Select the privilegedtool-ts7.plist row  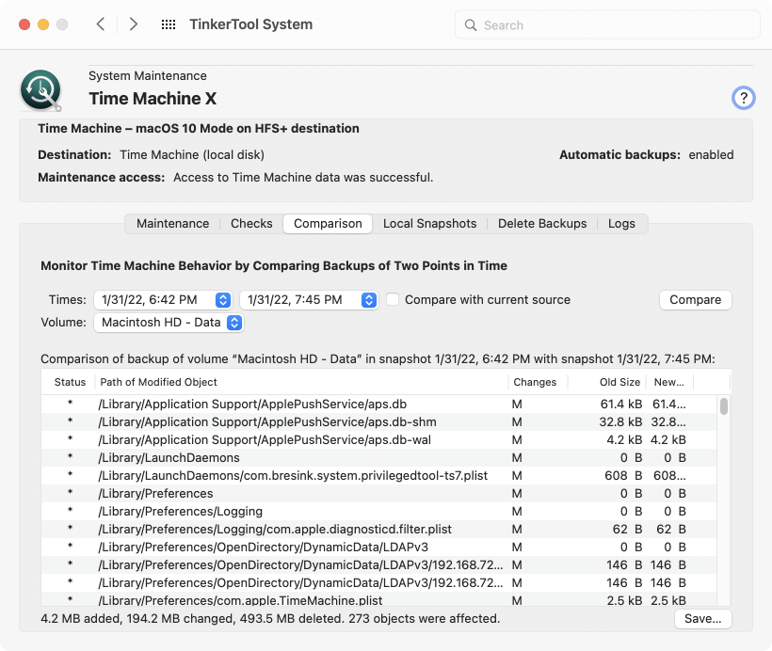(378, 475)
